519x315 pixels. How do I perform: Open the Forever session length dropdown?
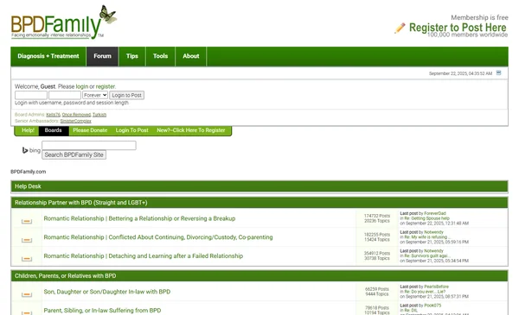pos(95,95)
